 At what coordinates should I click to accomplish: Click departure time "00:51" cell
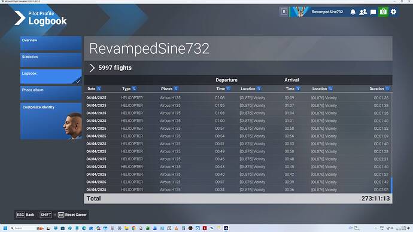point(220,144)
